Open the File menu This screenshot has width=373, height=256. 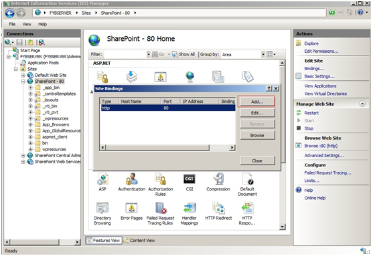(12, 24)
